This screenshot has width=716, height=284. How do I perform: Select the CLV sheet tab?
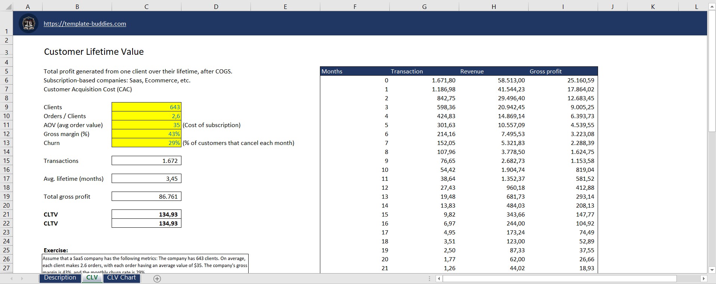click(x=92, y=278)
